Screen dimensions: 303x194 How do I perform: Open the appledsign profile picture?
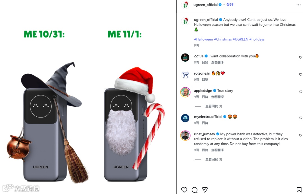[x=185, y=92]
